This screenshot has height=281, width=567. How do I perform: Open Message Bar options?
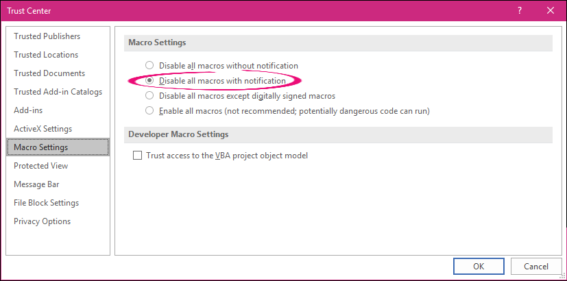tap(37, 184)
